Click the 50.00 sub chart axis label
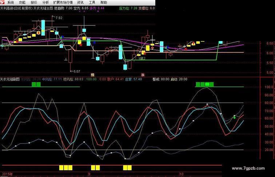 tap(269, 126)
